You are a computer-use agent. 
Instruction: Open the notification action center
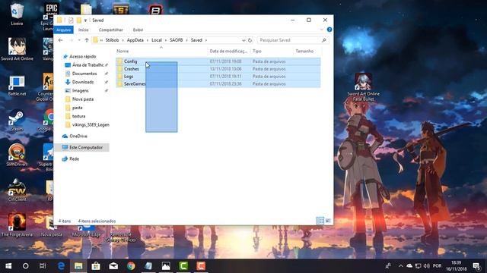coord(477,266)
